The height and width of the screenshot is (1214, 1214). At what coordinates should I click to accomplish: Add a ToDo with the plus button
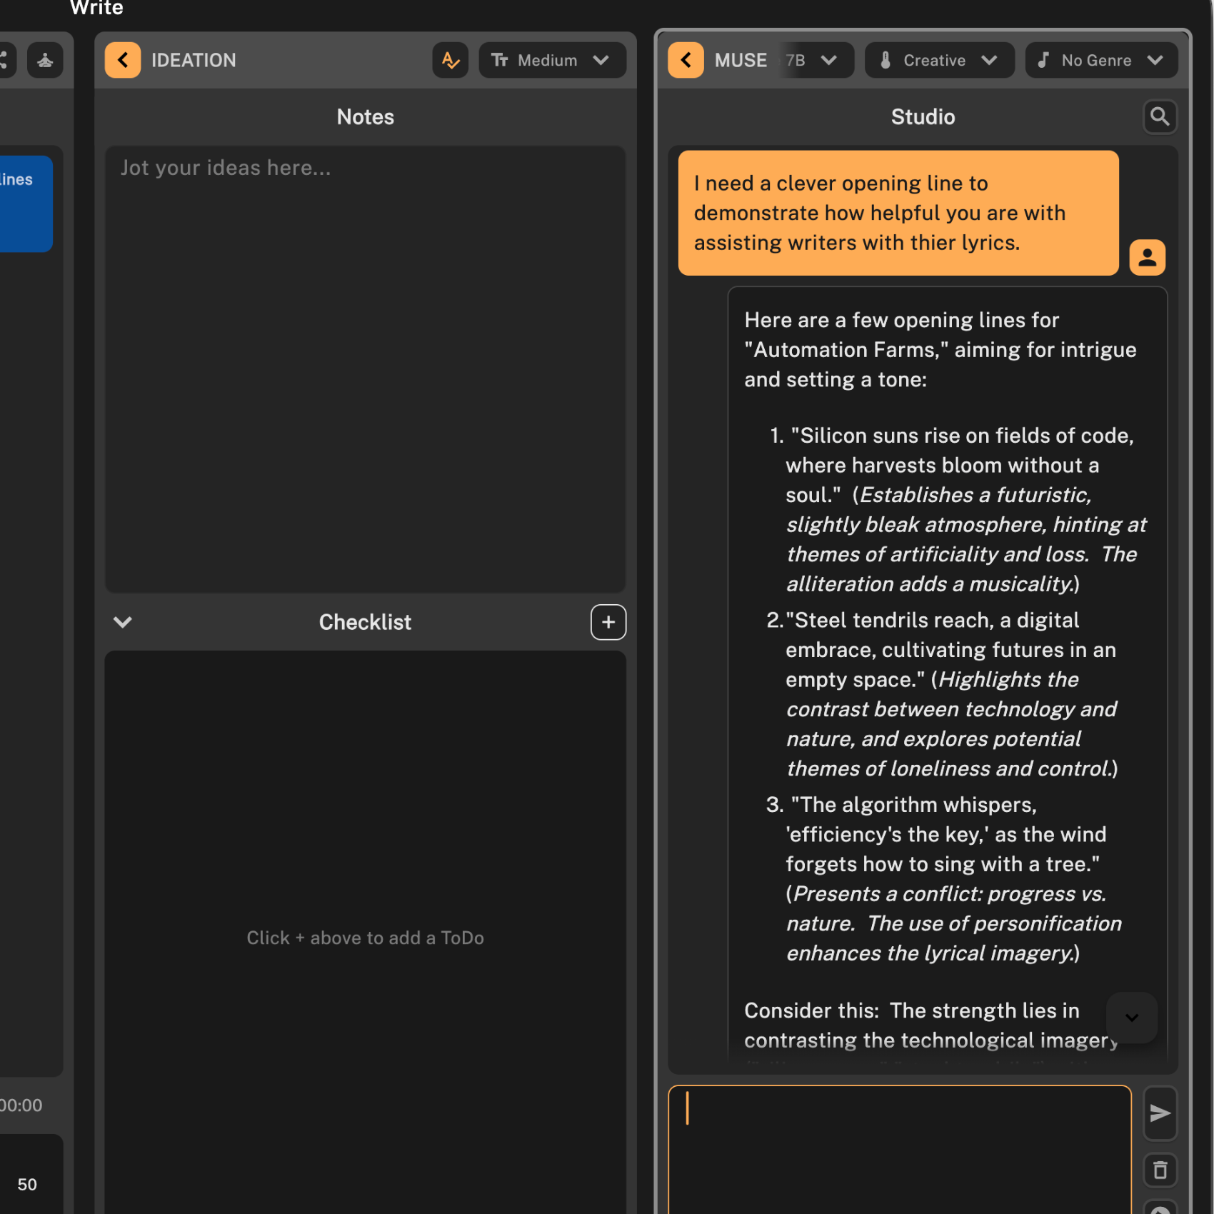click(x=608, y=622)
